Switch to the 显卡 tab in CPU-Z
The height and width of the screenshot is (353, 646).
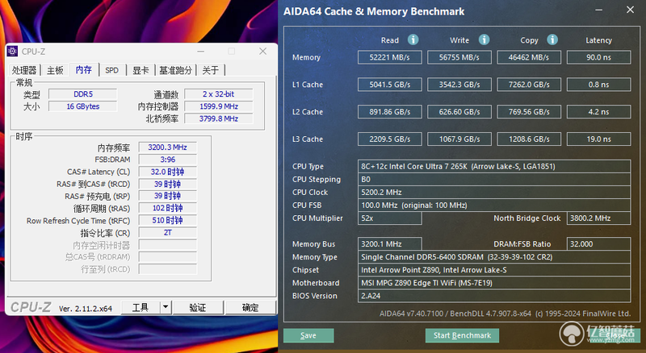[x=140, y=70]
